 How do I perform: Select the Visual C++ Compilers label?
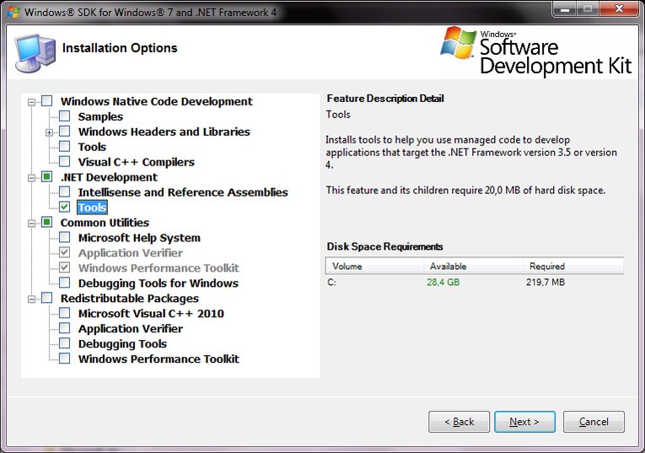[136, 162]
